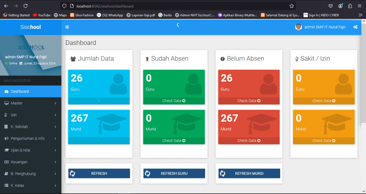Check Data for Sudah Absen Murid

pos(174,141)
